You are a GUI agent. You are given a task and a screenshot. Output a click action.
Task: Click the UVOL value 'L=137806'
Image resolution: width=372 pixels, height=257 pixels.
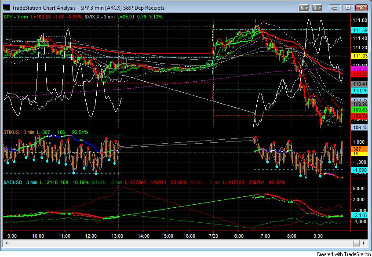[135, 182]
